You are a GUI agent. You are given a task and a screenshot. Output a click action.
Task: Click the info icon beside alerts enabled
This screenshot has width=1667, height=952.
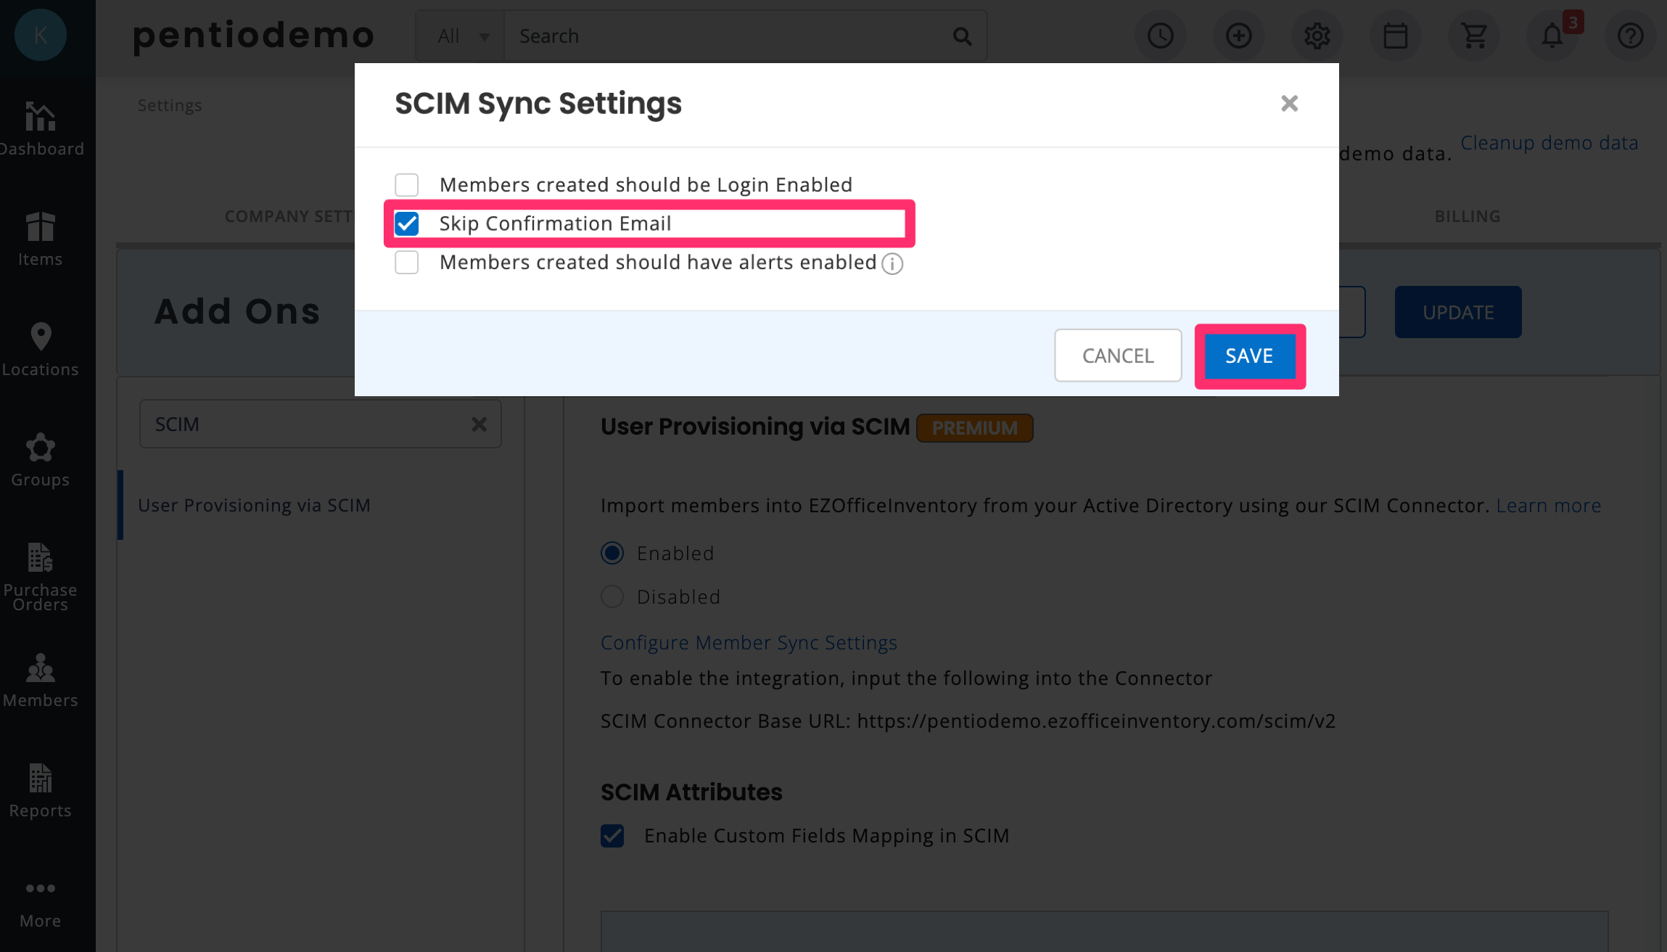coord(892,263)
